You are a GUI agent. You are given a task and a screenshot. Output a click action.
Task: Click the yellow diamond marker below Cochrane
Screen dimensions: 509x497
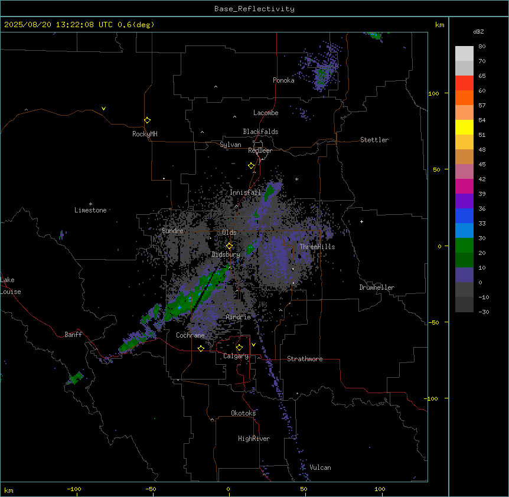click(x=201, y=348)
